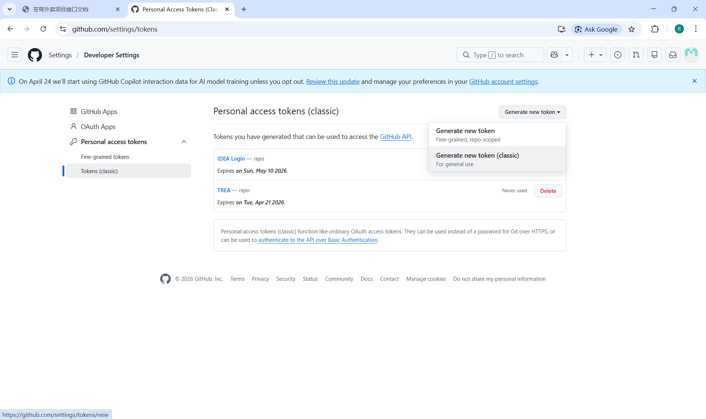Open the Chrome extensions puzzle icon
This screenshot has height=419, width=706.
(655, 29)
